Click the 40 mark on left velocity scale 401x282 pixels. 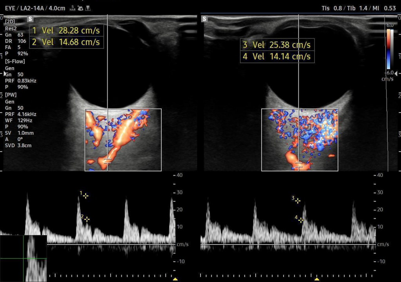coord(179,175)
